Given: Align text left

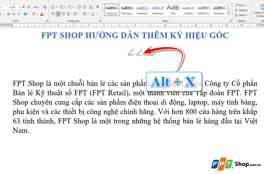Looking at the screenshot, I should pos(53,14).
